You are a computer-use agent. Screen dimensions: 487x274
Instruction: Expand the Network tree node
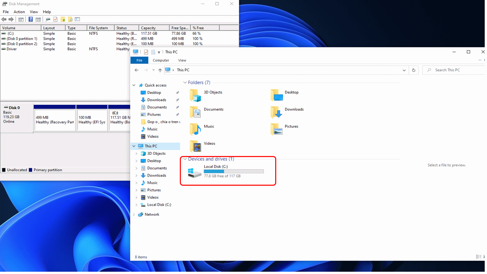click(134, 214)
